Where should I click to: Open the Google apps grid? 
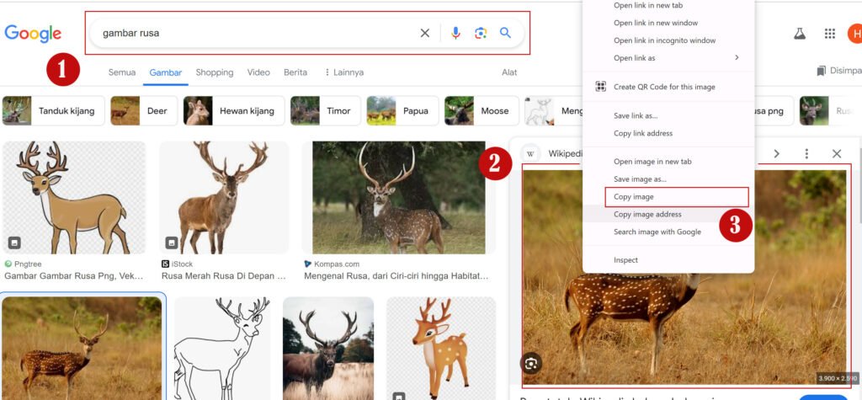pos(830,34)
